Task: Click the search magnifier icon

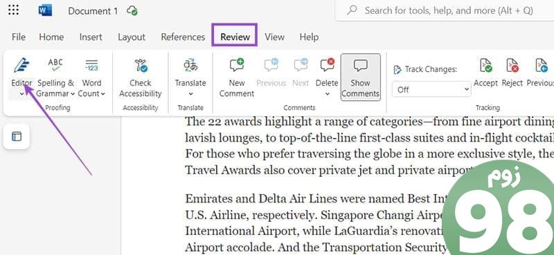Action: (352, 10)
